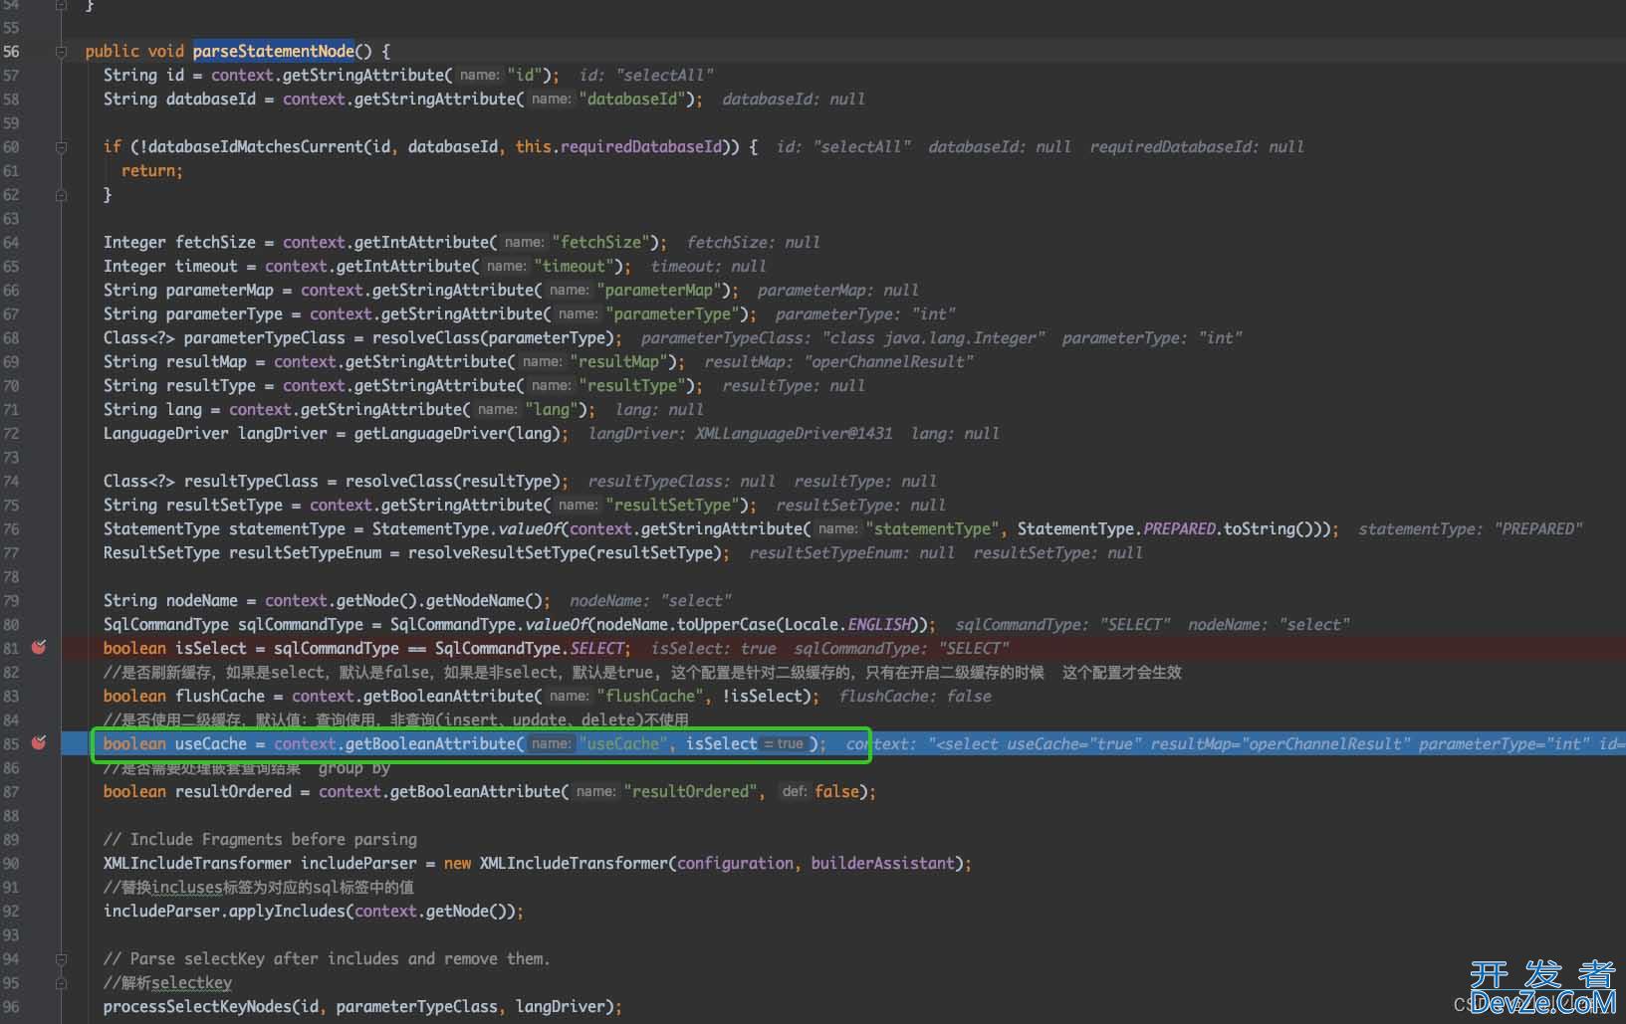Click the SELECT constant on line 81

[596, 648]
